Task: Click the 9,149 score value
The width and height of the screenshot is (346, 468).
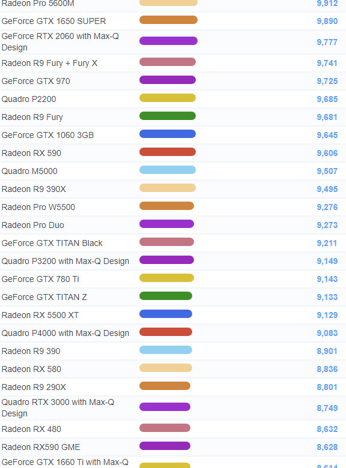Action: pos(327,261)
